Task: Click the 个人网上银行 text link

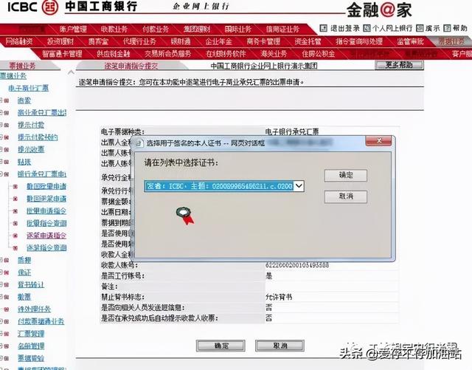Action: (x=392, y=28)
